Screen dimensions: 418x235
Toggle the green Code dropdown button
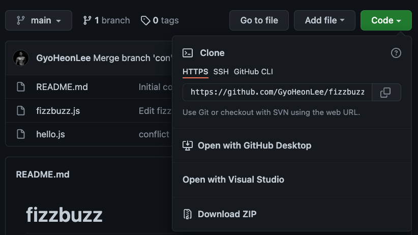(x=386, y=20)
